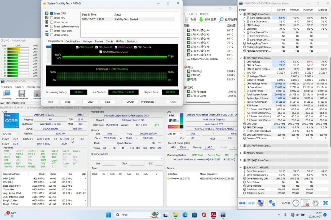Click the magnifier monitor icon in Sensors toolbar
This screenshot has width=331, height=220.
click(261, 203)
